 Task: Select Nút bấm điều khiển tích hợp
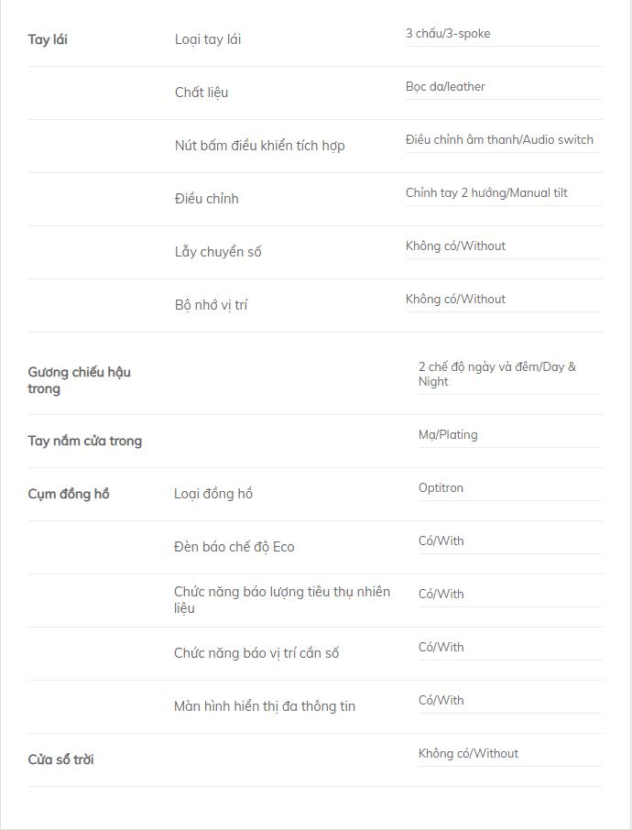tap(260, 146)
